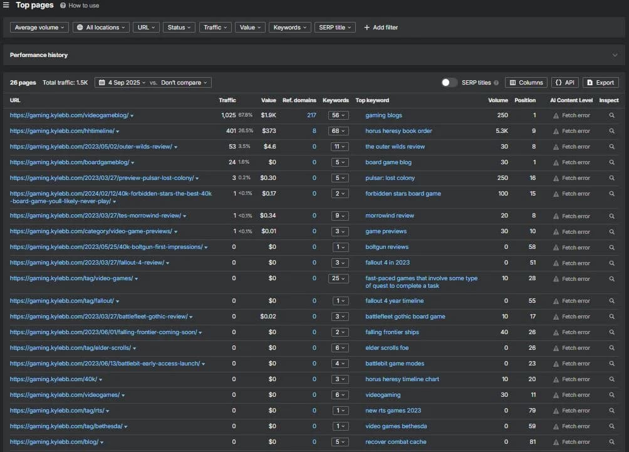Viewport: 629px width, 452px height.
Task: Open the hhtimeline URL link
Action: coord(62,131)
